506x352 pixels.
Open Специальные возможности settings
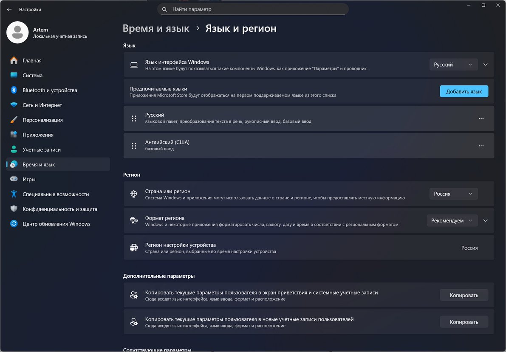[x=55, y=194]
